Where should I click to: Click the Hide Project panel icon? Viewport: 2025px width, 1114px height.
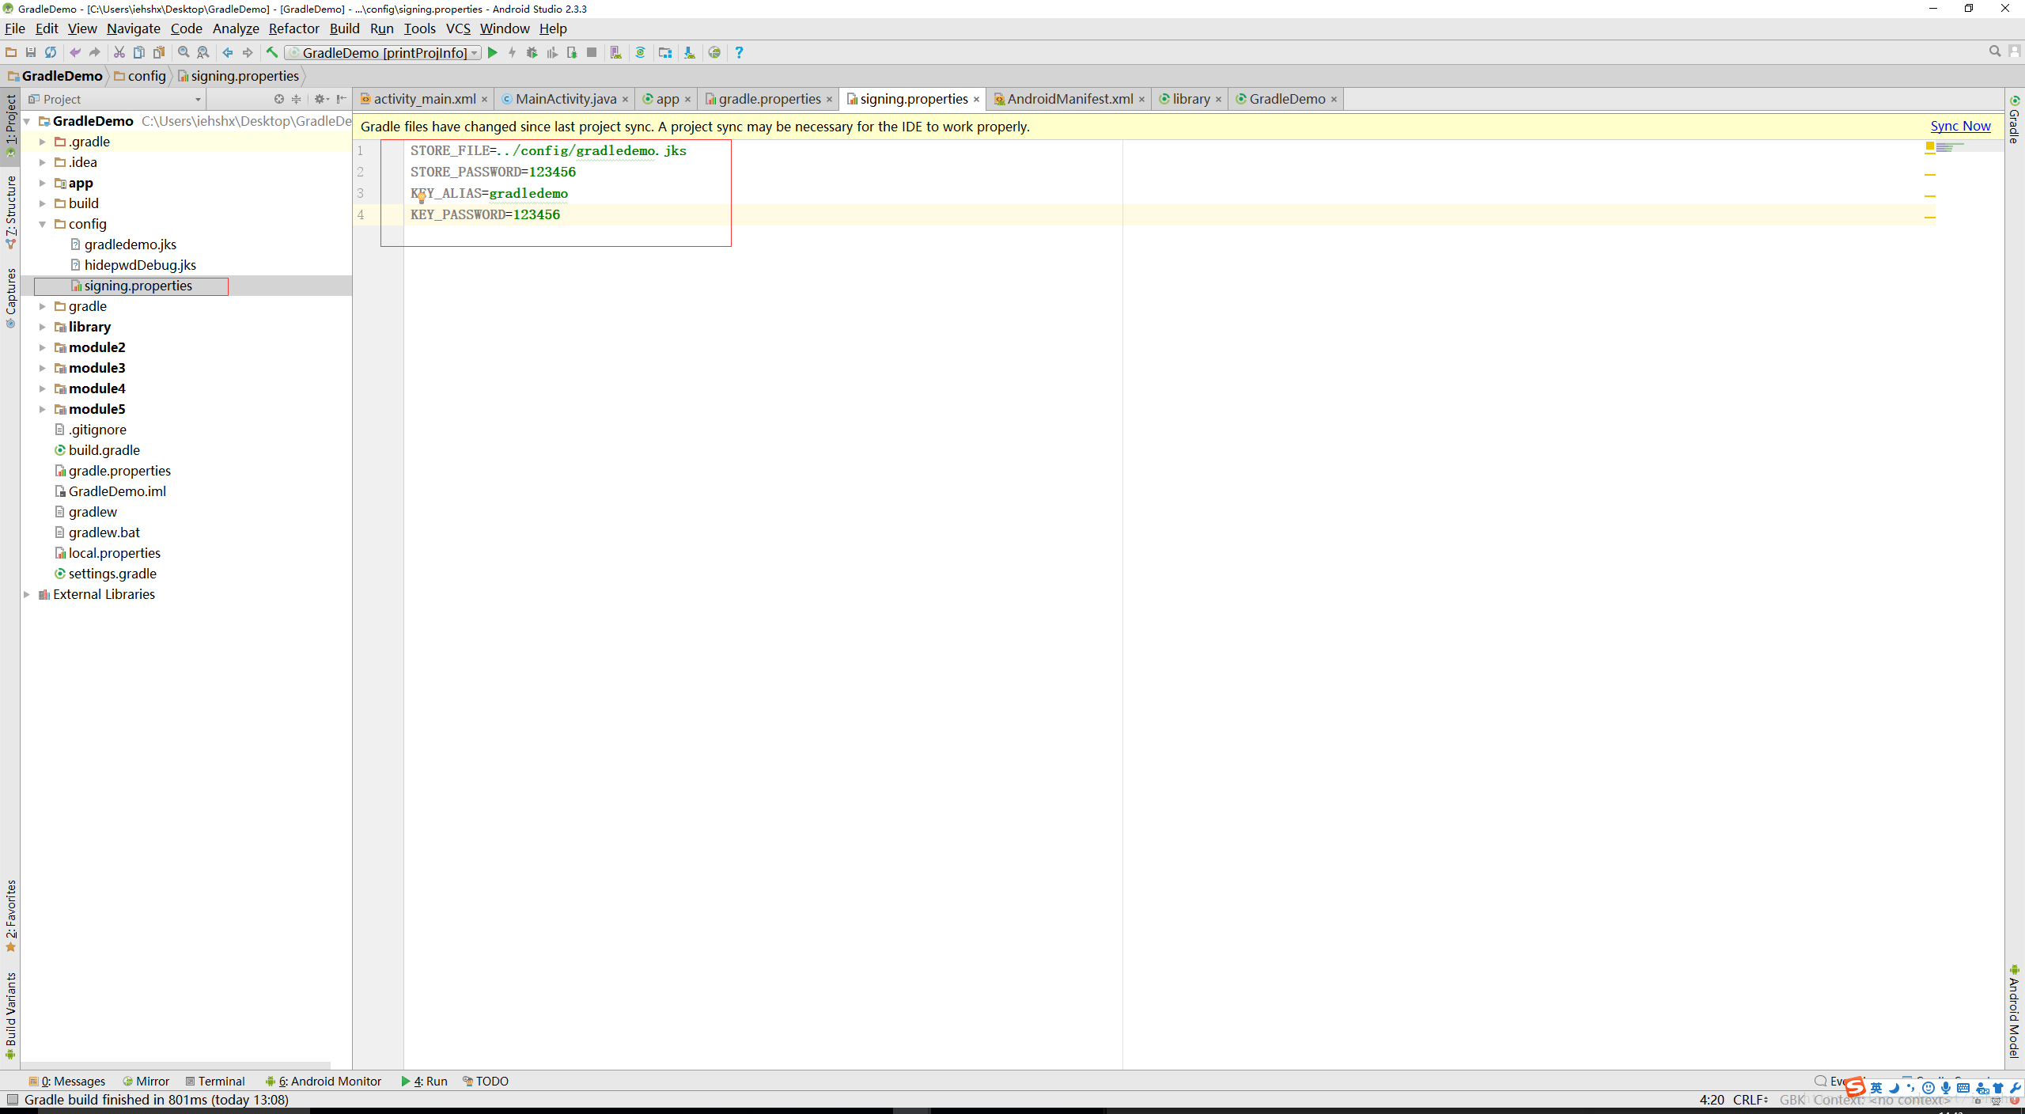[x=342, y=99]
